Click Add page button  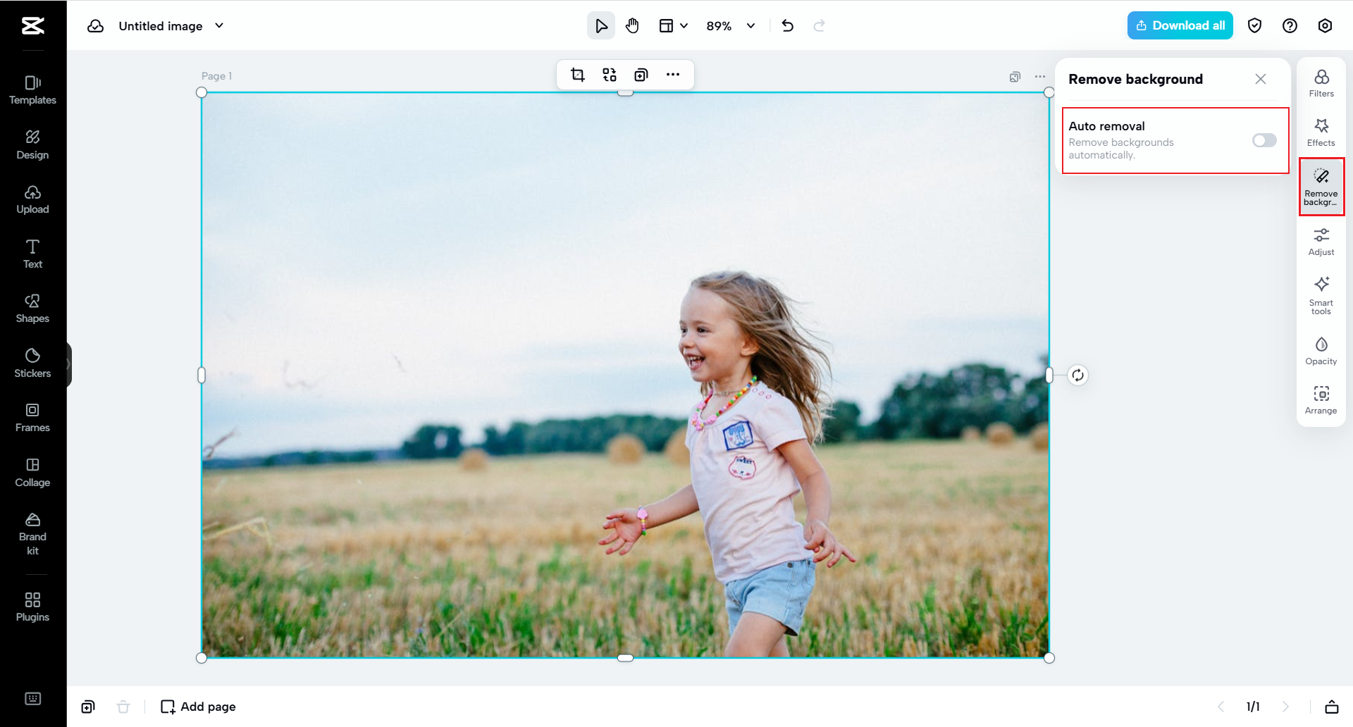pyautogui.click(x=198, y=707)
